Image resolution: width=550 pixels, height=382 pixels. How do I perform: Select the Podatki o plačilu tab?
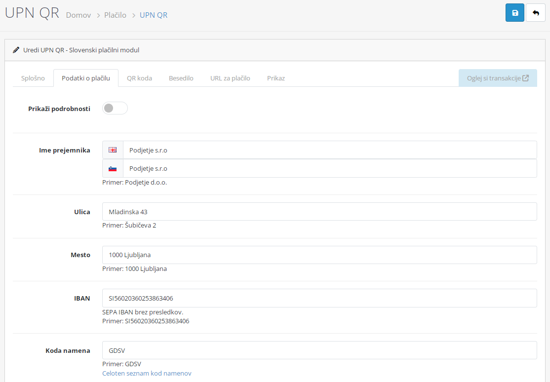pos(86,78)
